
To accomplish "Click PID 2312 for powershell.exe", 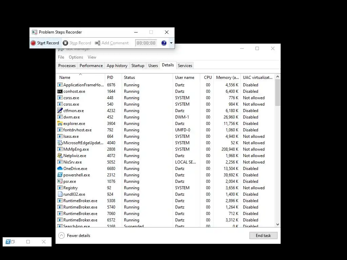I will click(x=111, y=175).
